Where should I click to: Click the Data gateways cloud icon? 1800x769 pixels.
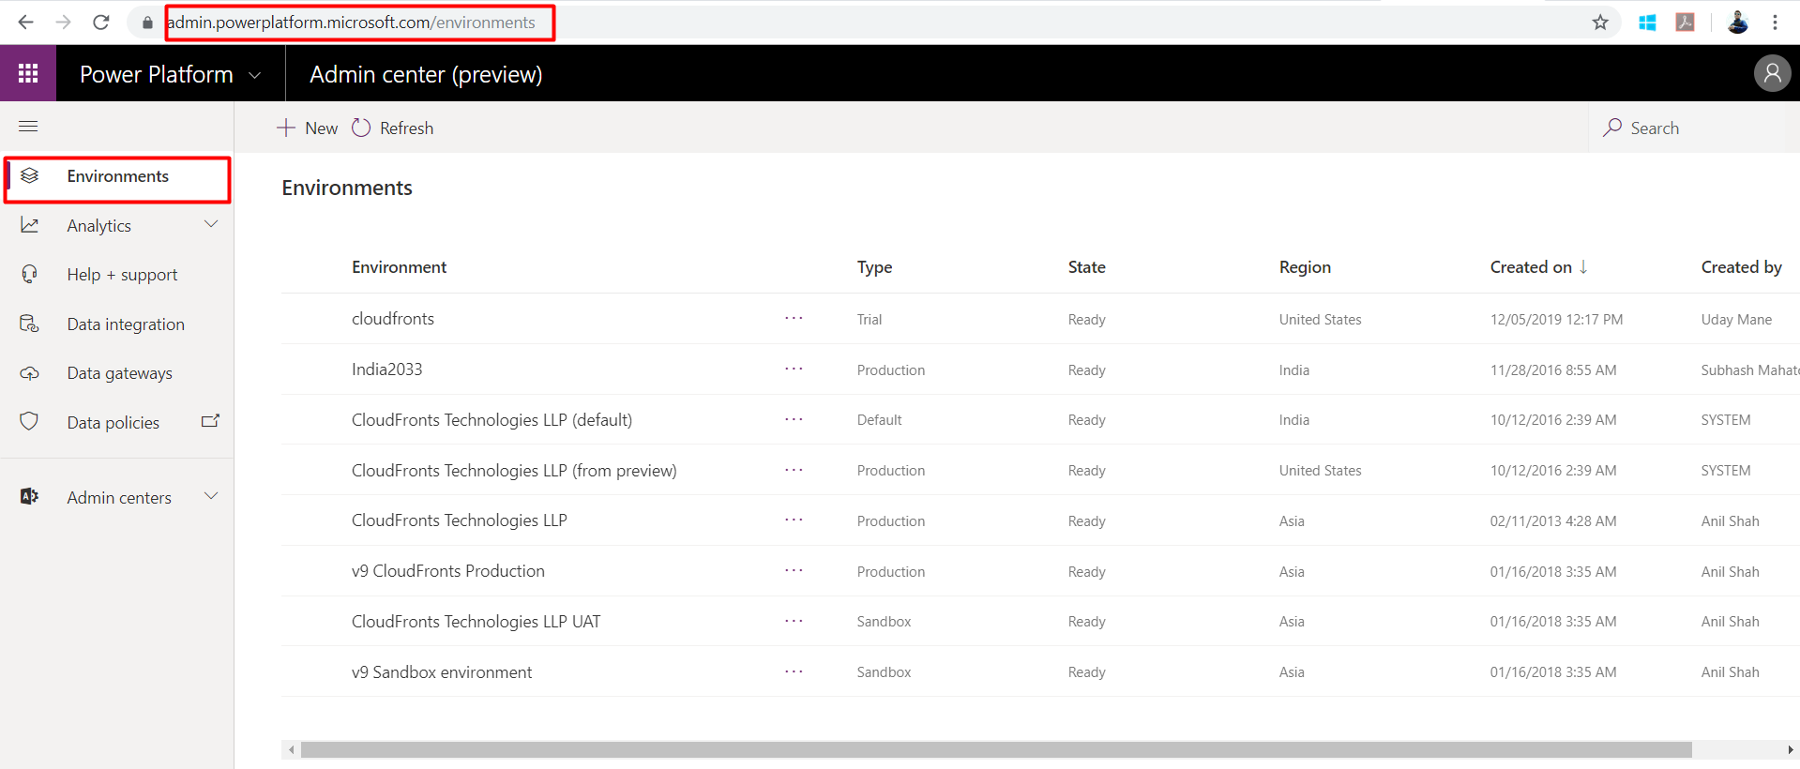coord(29,373)
